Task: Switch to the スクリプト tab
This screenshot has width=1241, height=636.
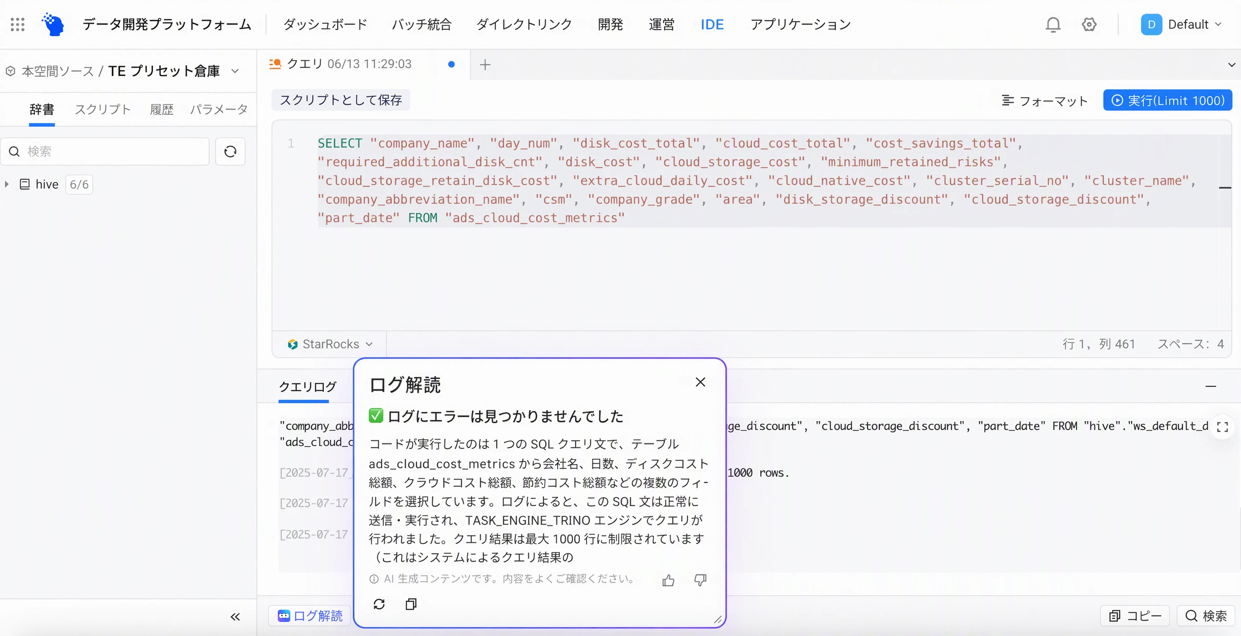Action: coord(103,109)
